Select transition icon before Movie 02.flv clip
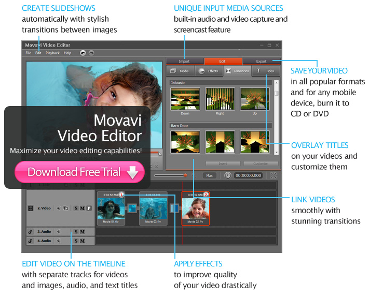 click(174, 208)
